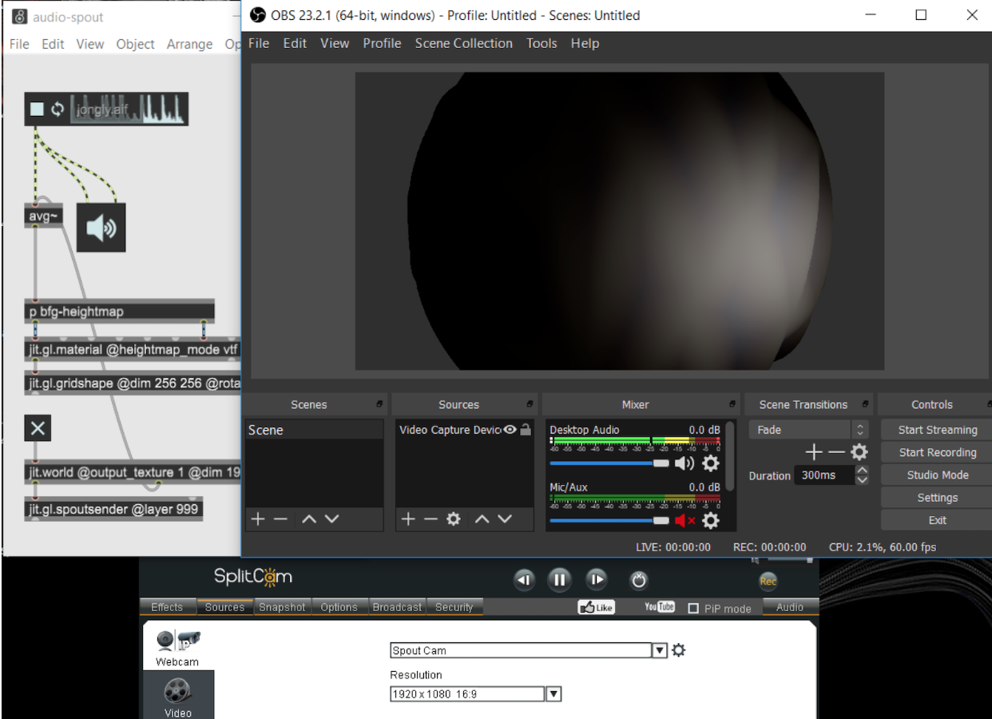Open SplitCam Audio button
Image resolution: width=992 pixels, height=719 pixels.
point(790,607)
